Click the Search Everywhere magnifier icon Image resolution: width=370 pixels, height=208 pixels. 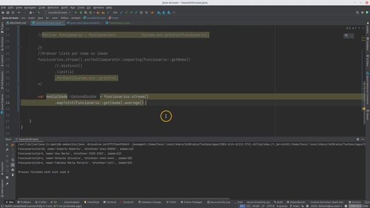click(x=357, y=13)
